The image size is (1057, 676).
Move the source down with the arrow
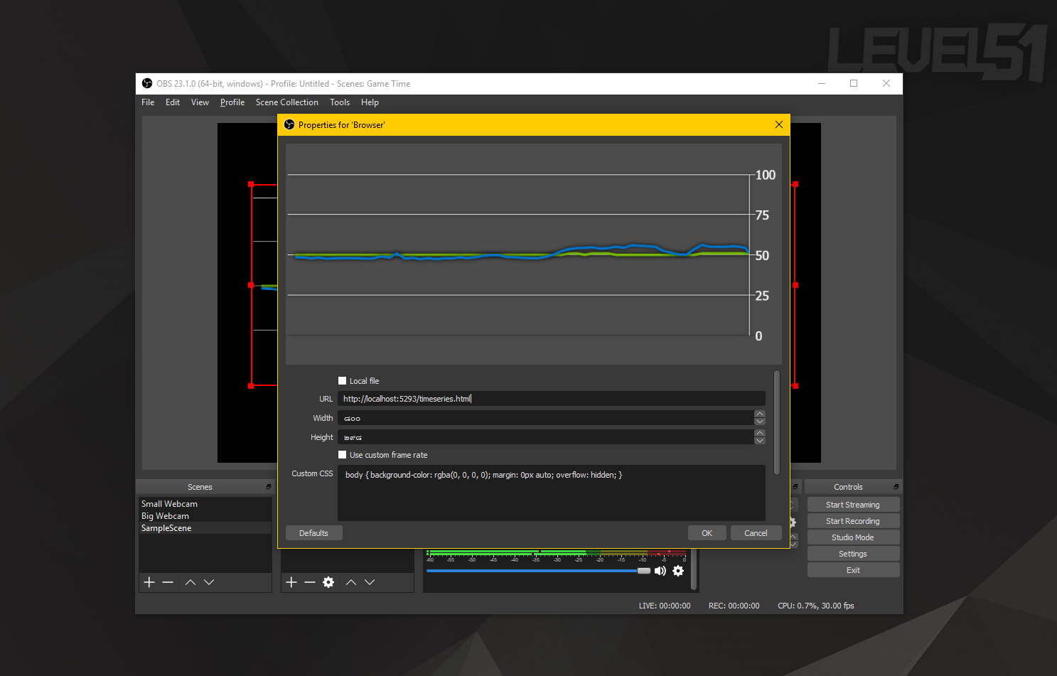pyautogui.click(x=370, y=582)
